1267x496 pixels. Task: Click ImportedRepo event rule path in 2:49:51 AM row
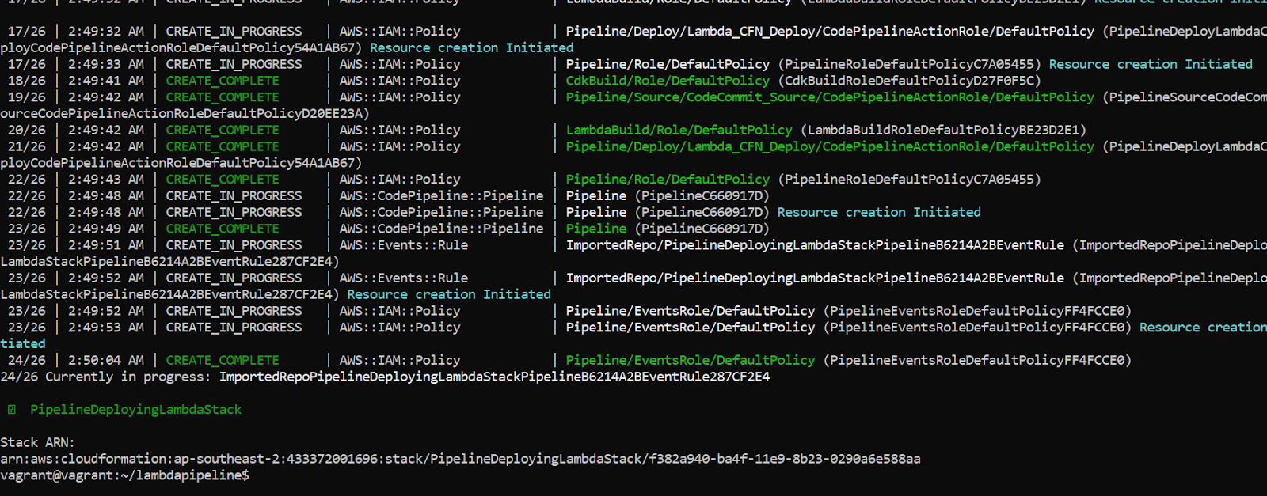click(x=815, y=245)
